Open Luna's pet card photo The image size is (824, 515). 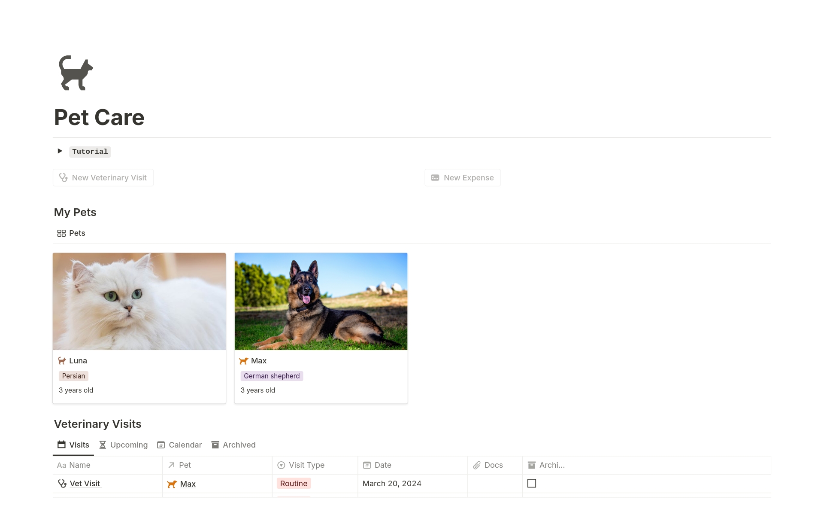click(x=139, y=301)
